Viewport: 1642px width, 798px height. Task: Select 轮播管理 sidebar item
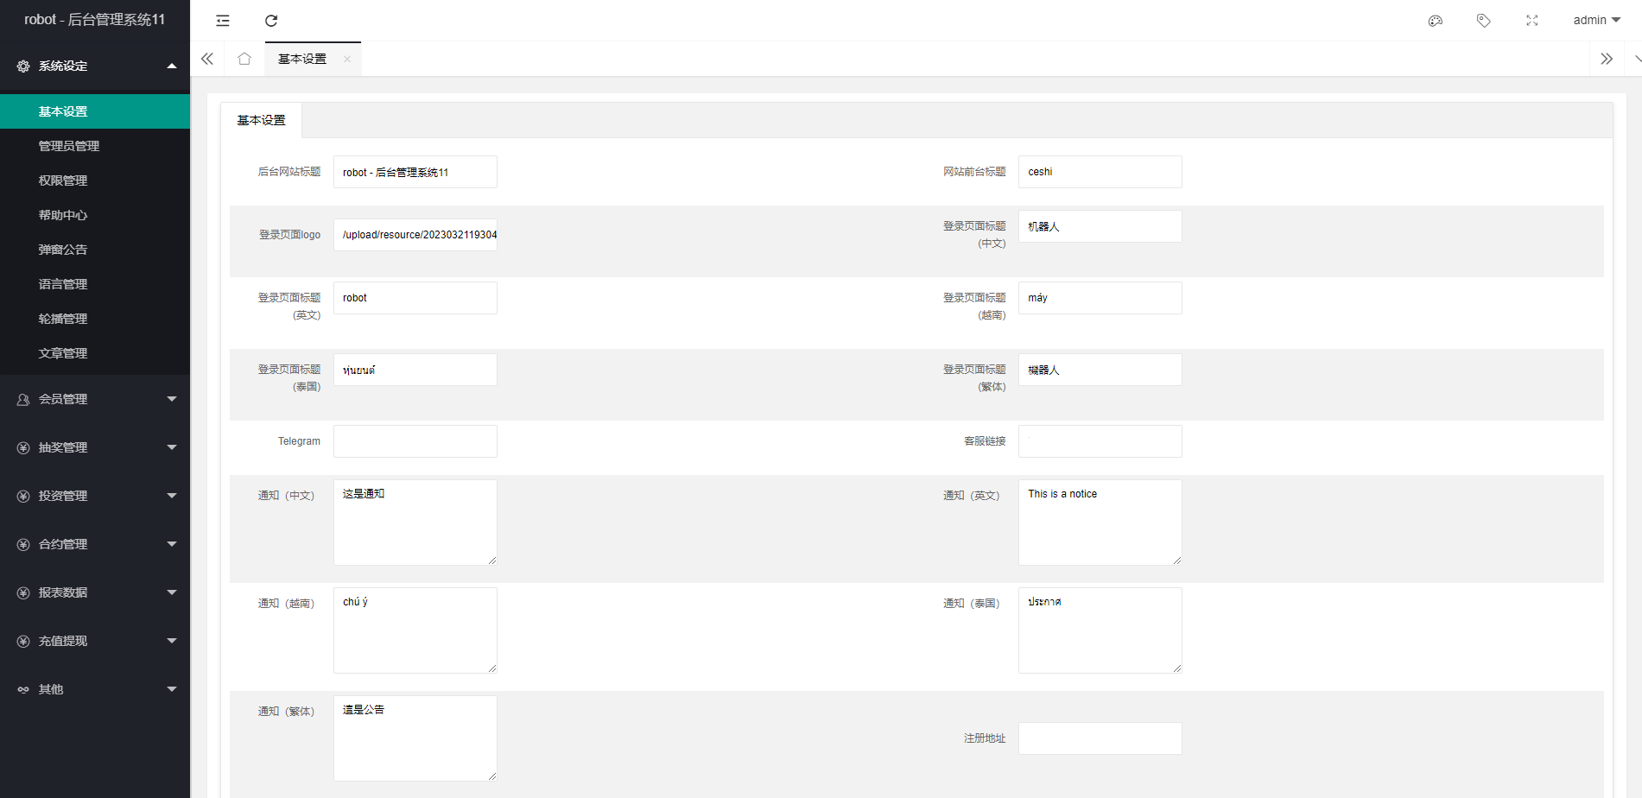(x=63, y=319)
